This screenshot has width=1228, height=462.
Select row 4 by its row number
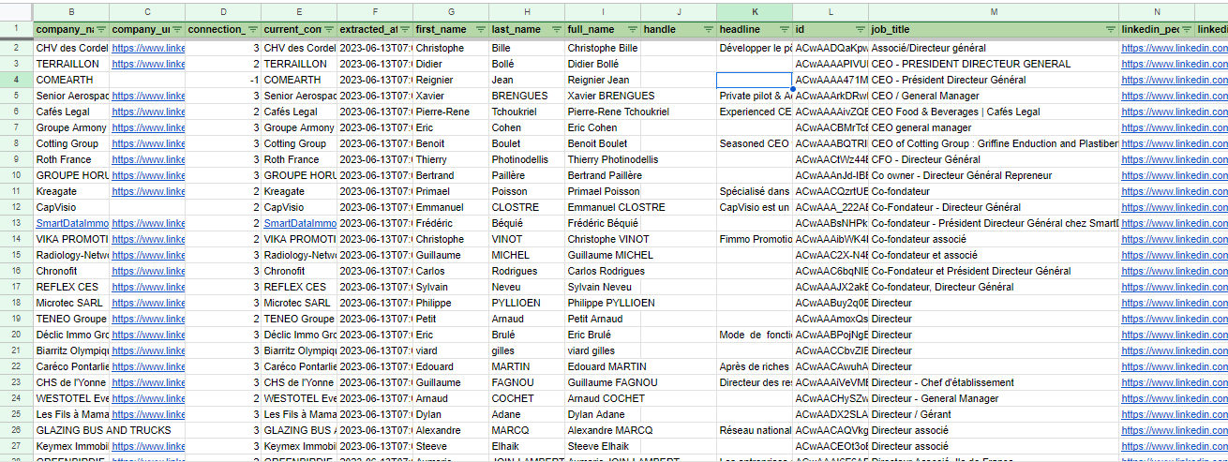click(16, 80)
